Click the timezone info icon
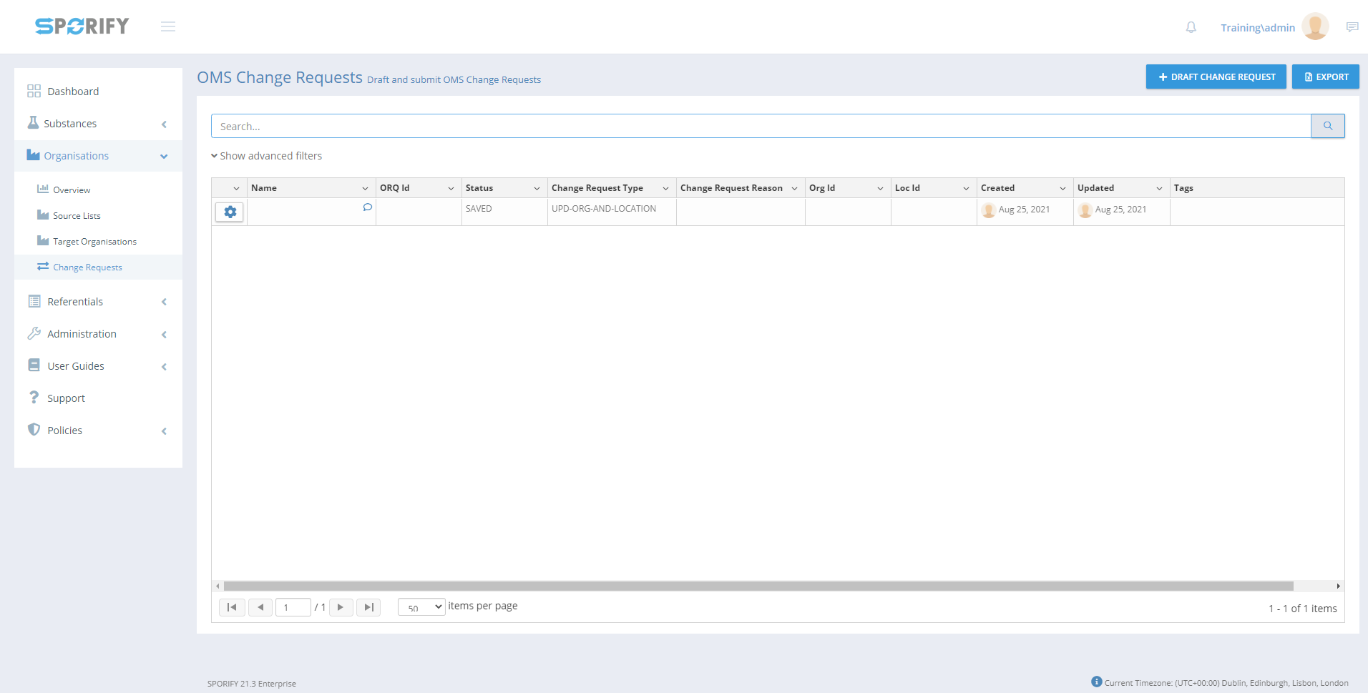Screen dimensions: 1368x693 1096,682
